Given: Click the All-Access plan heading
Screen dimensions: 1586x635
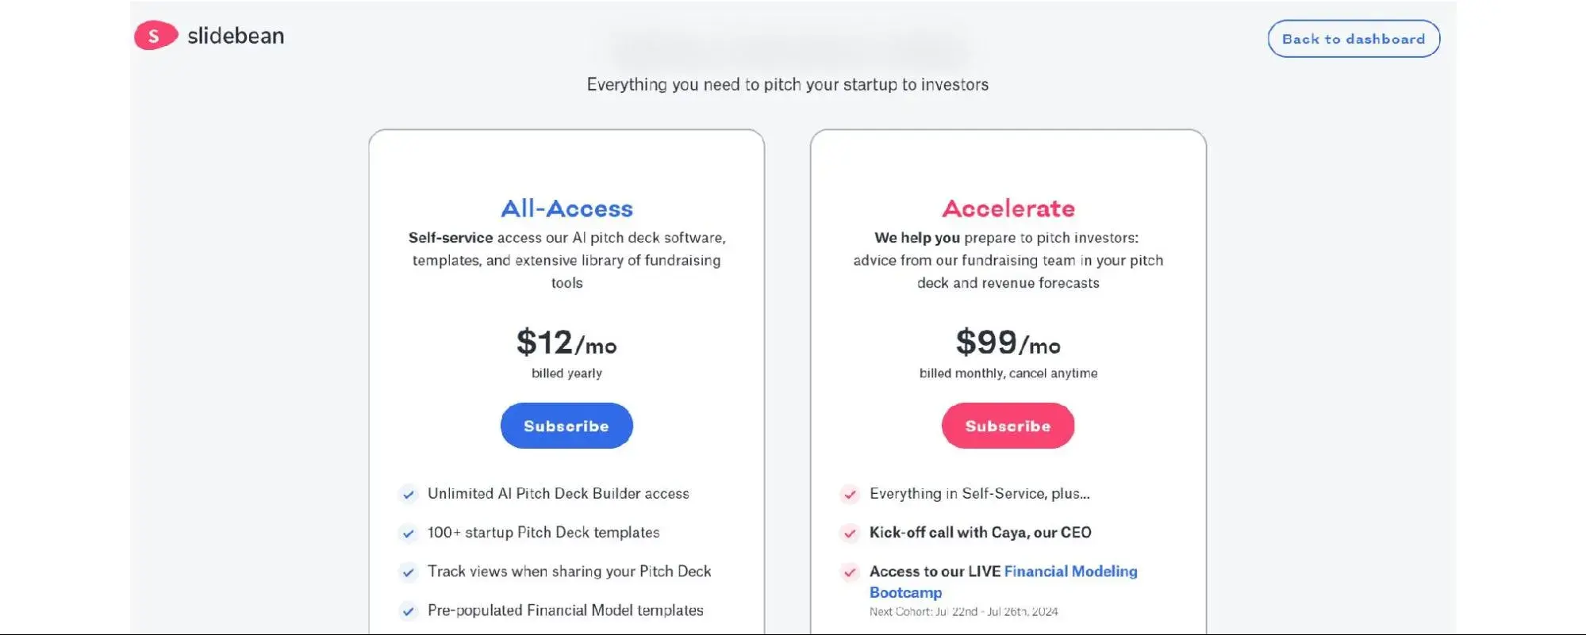Looking at the screenshot, I should [566, 208].
